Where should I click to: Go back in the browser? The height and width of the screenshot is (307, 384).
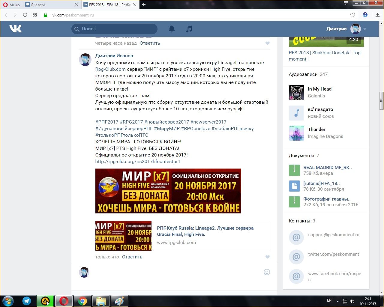[x=6, y=15]
